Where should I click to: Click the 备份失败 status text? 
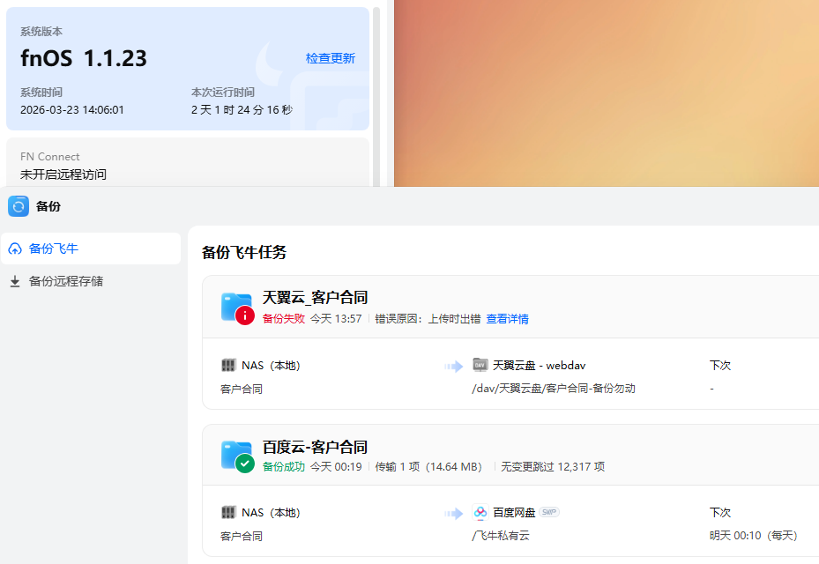click(x=284, y=318)
